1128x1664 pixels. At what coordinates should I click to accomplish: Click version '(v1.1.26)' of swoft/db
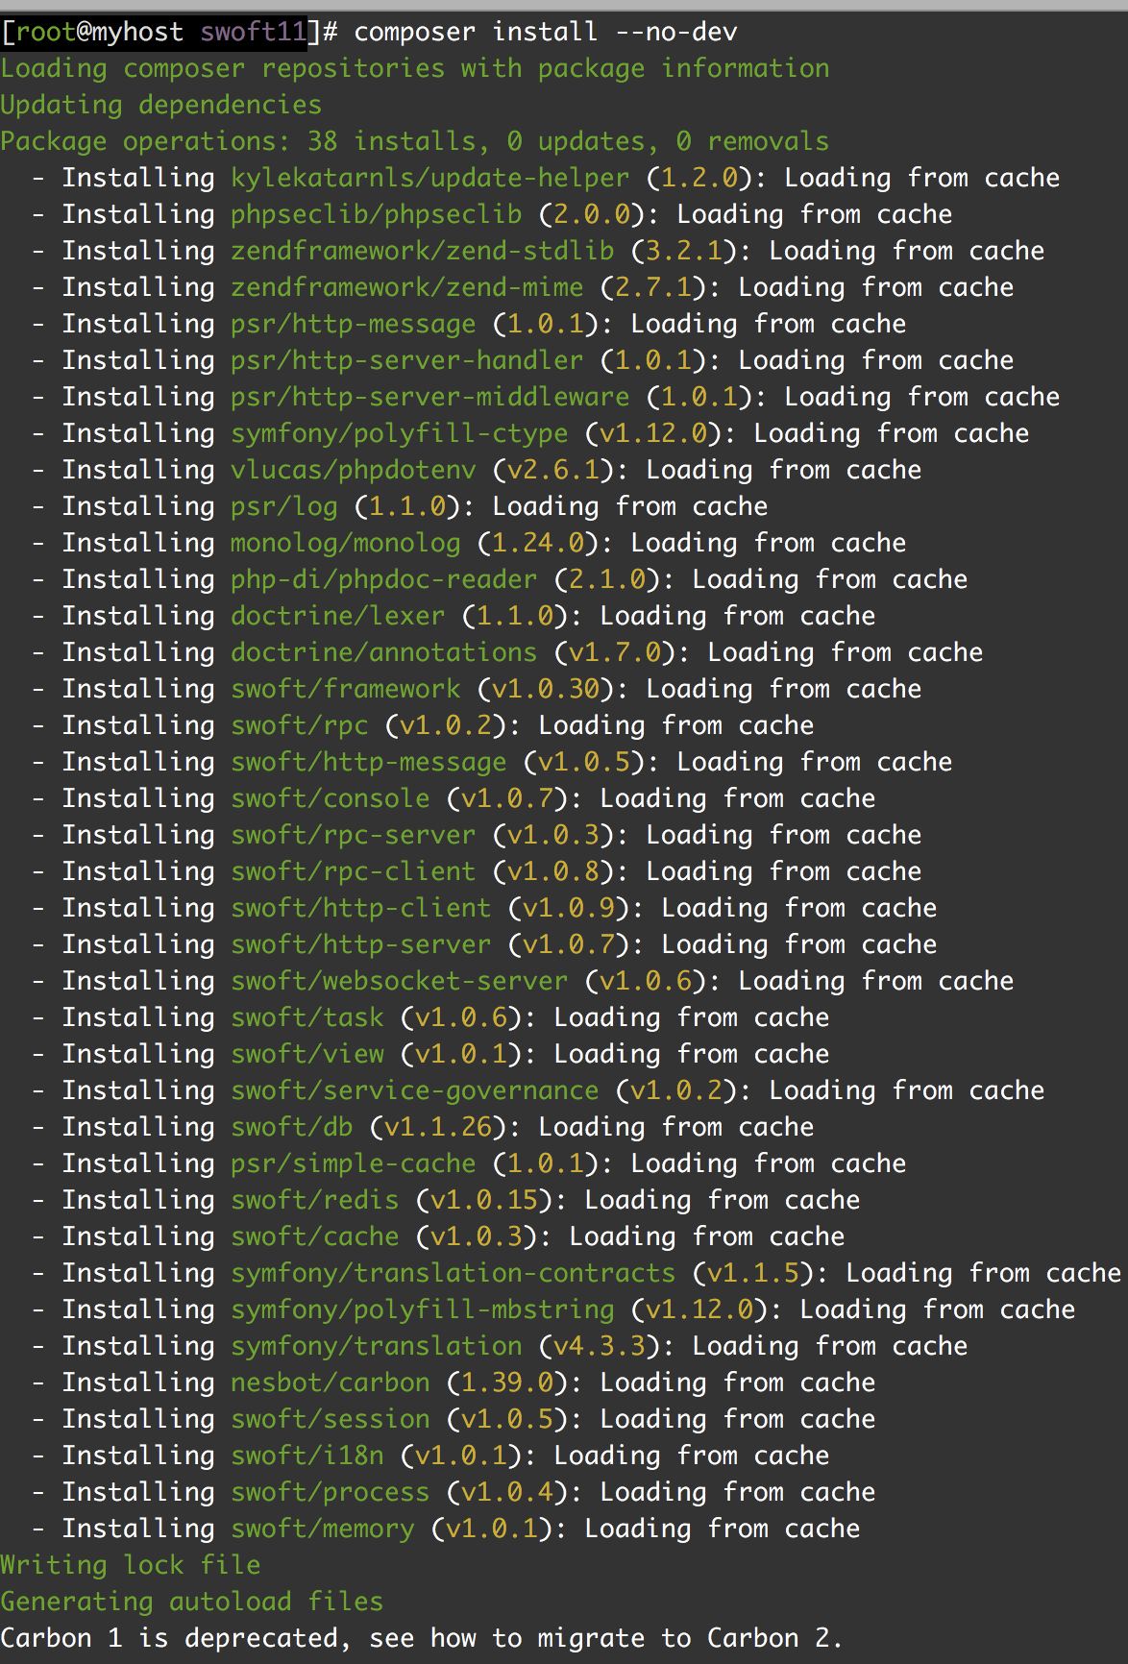(x=438, y=1128)
